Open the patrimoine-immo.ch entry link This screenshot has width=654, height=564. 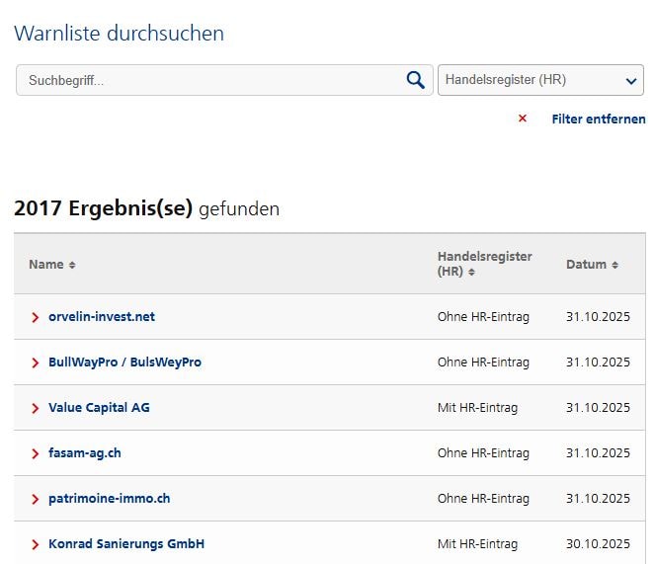[x=110, y=499]
